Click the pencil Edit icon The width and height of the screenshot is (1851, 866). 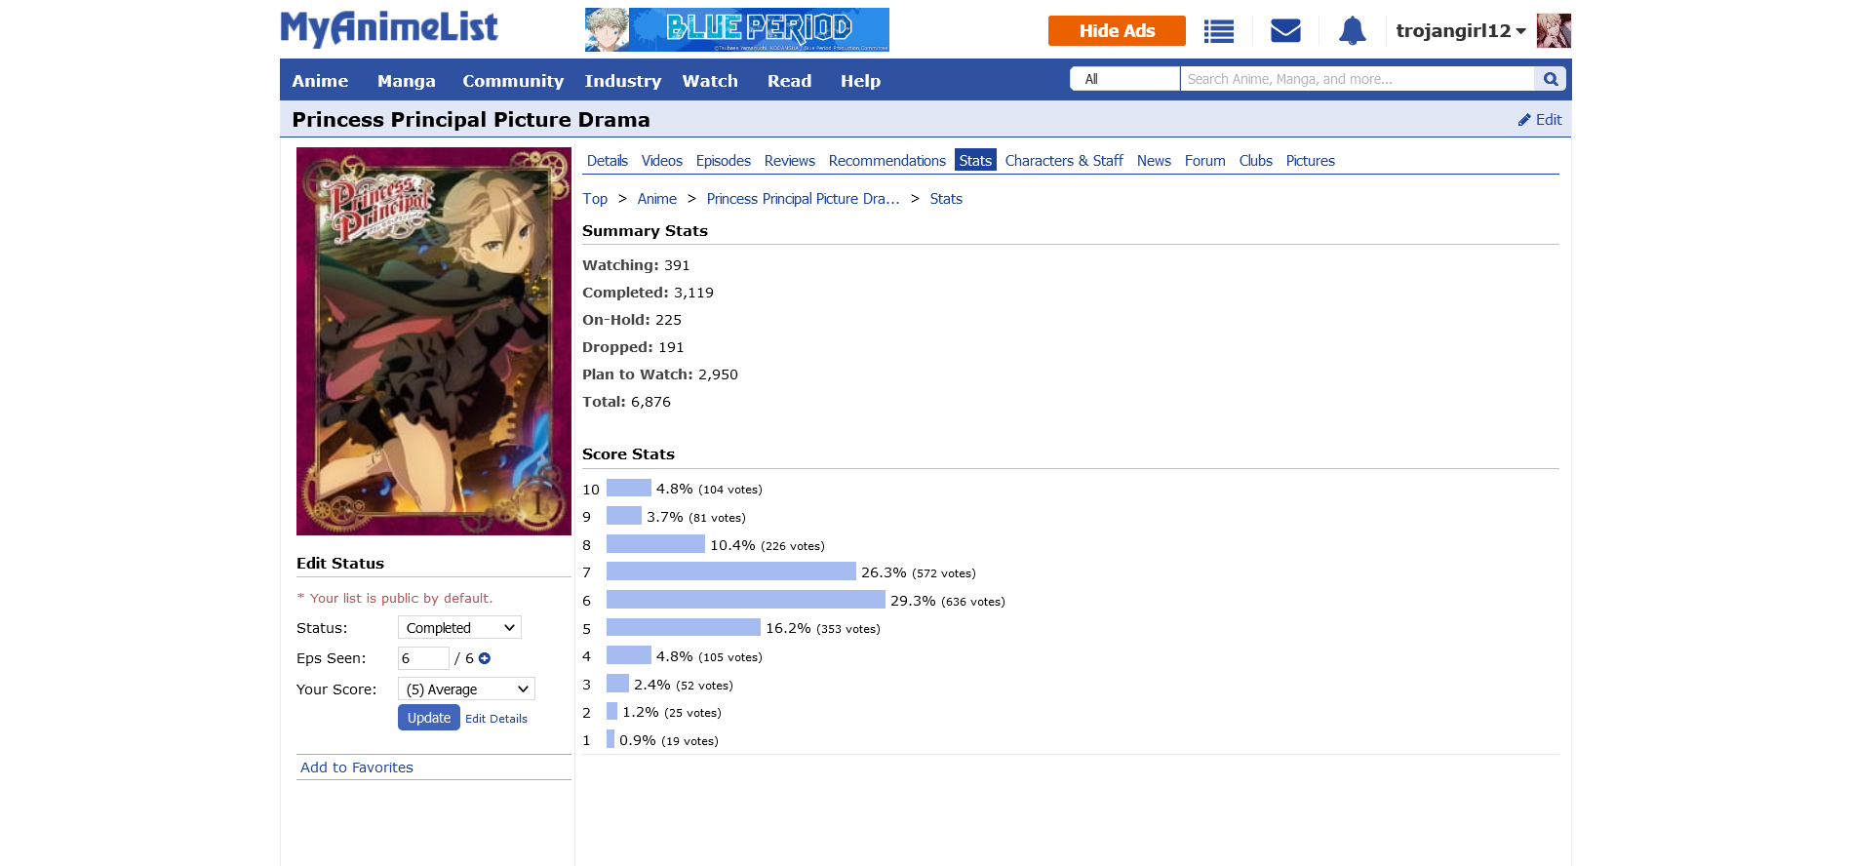[x=1525, y=120]
